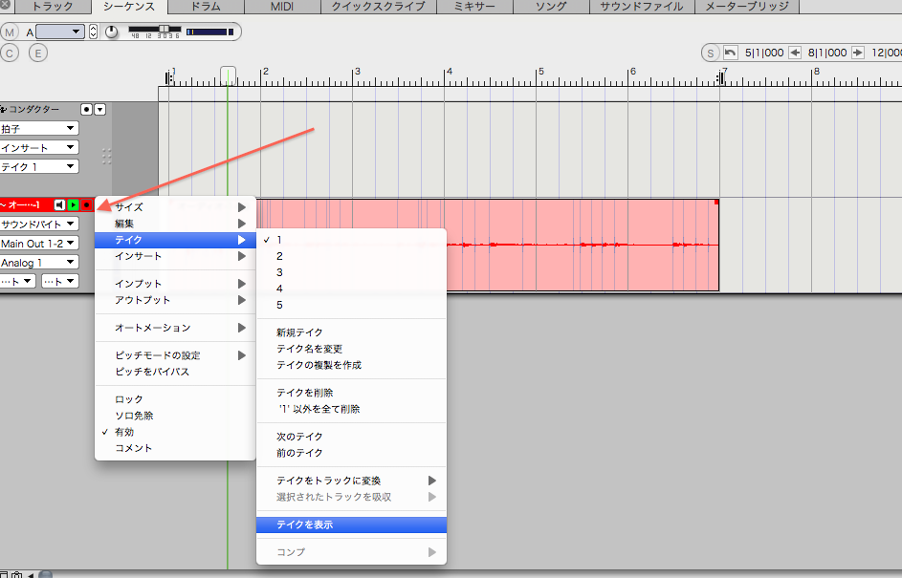Switch to the ドラム tab
The width and height of the screenshot is (902, 578).
(x=206, y=7)
